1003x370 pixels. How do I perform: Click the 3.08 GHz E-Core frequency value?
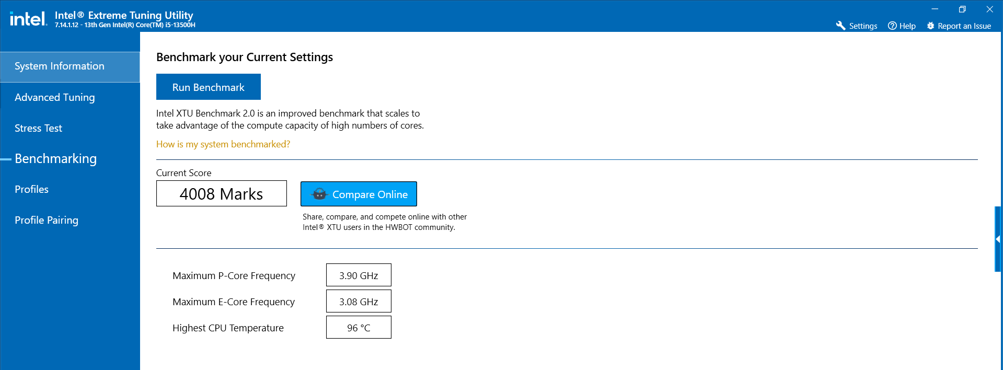[x=359, y=301]
